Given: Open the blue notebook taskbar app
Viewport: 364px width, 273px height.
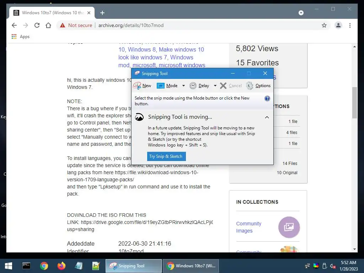Looking at the screenshot, I should pos(79,266).
